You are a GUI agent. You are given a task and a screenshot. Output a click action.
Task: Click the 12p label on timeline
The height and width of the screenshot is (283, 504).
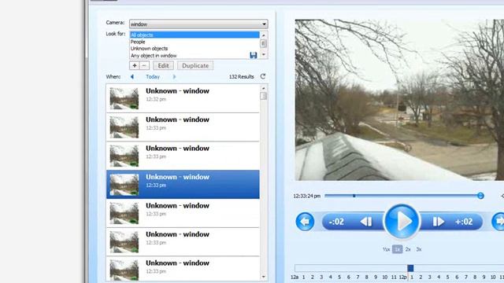pos(402,277)
